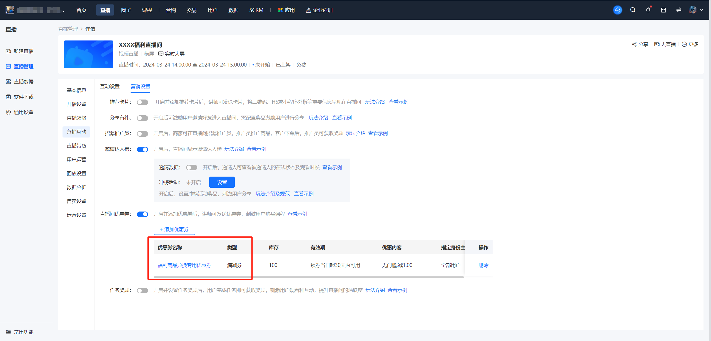Viewport: 711px width, 341px height.
Task: Turn off the 邀请达人榜 switch
Action: [143, 149]
